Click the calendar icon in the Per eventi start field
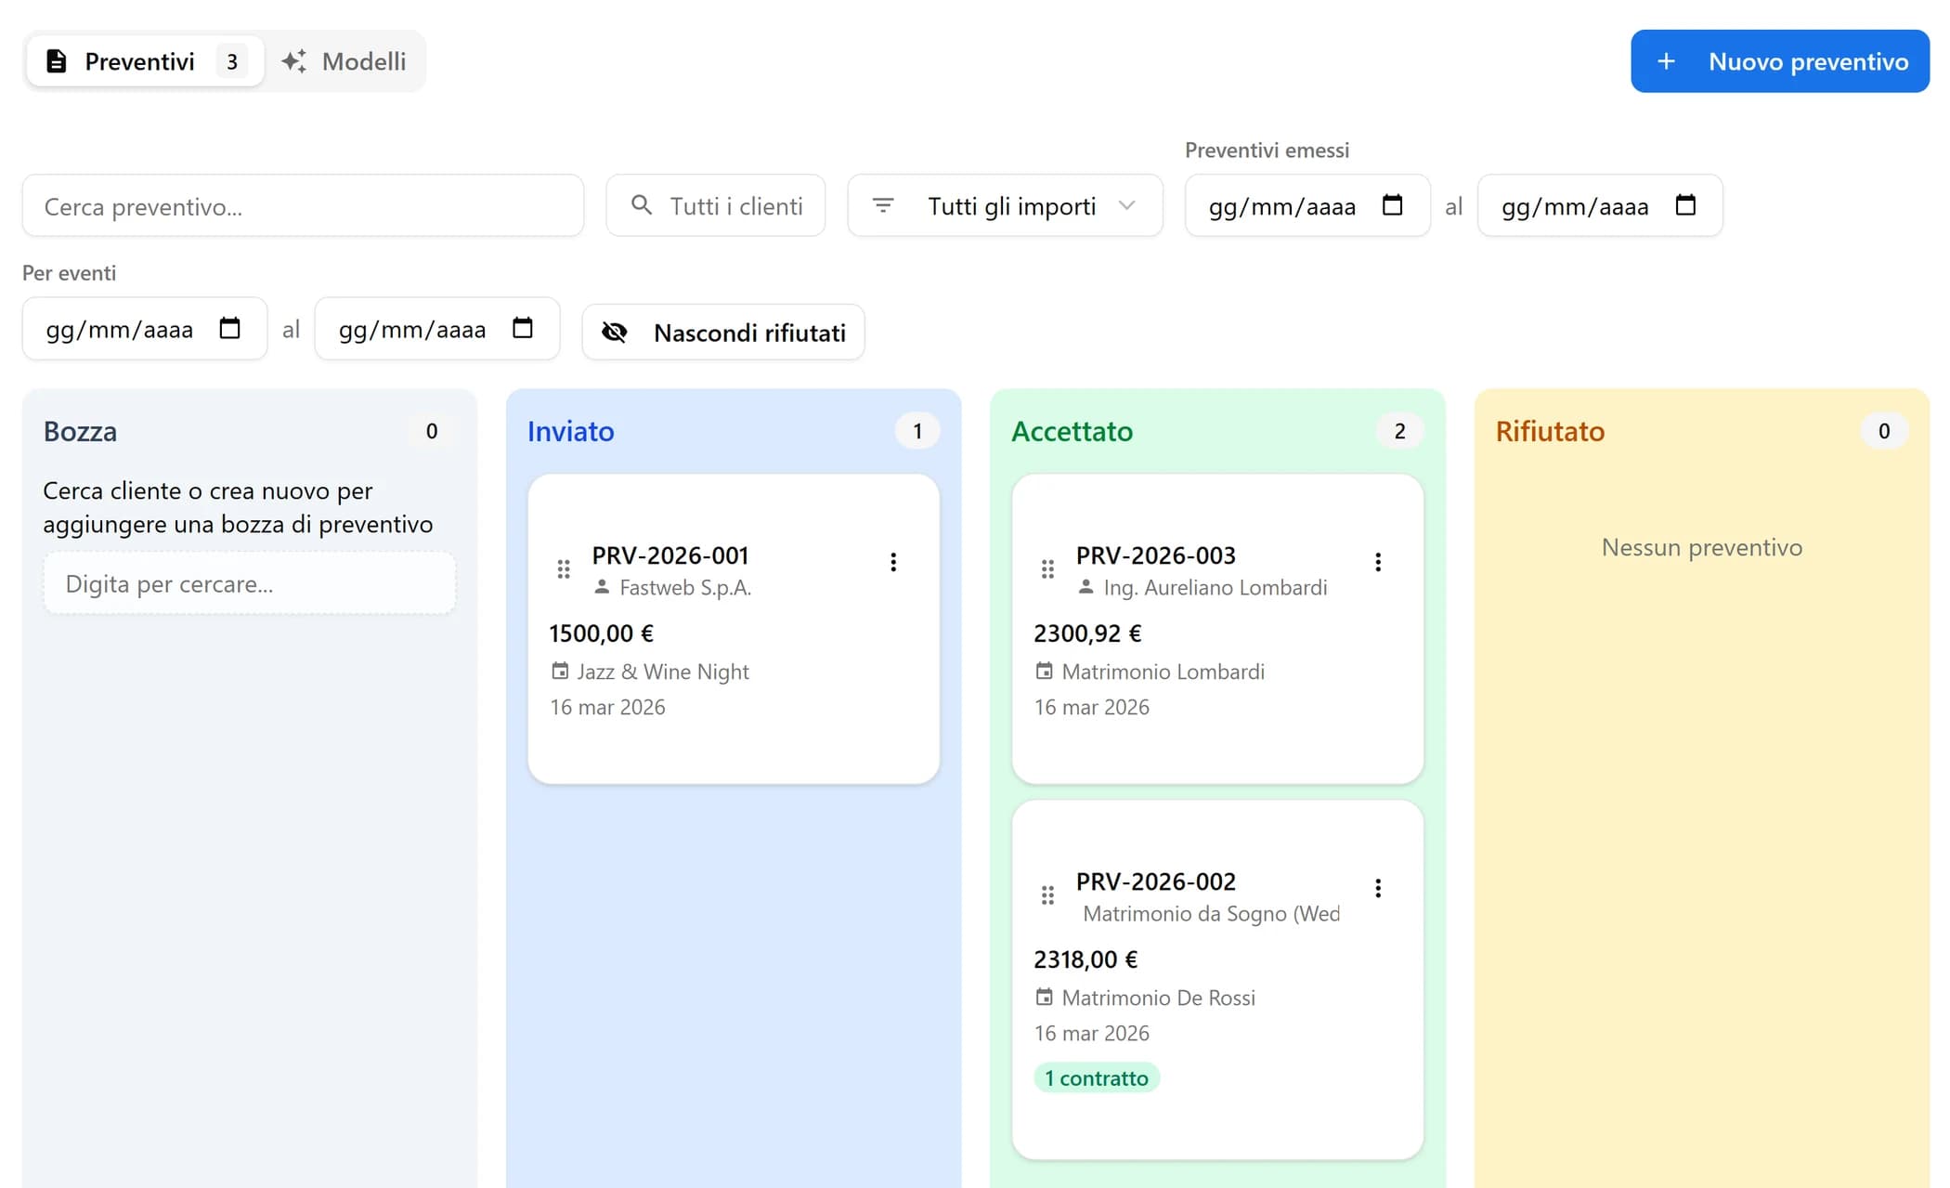Screen dimensions: 1950x1188 tap(230, 328)
